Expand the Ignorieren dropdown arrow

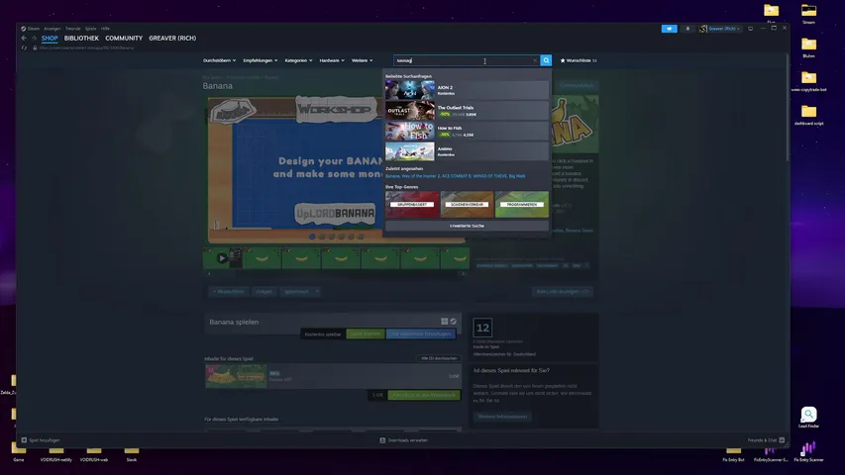click(317, 291)
